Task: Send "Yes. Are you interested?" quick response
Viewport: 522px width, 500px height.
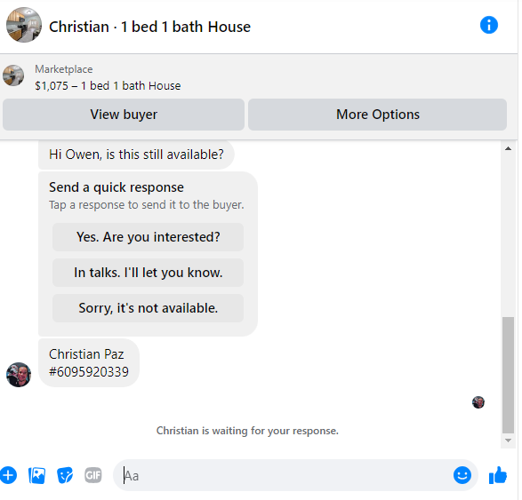Action: pyautogui.click(x=149, y=238)
